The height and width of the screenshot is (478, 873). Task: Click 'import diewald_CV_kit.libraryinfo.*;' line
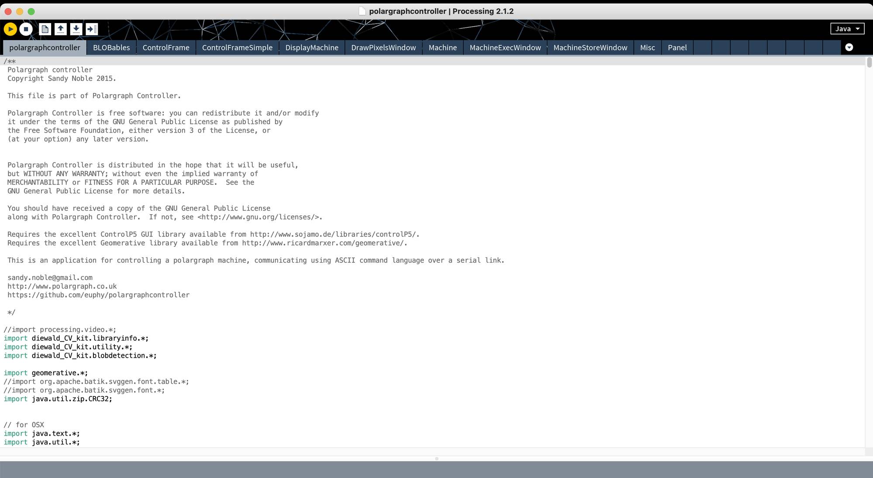[x=76, y=338]
